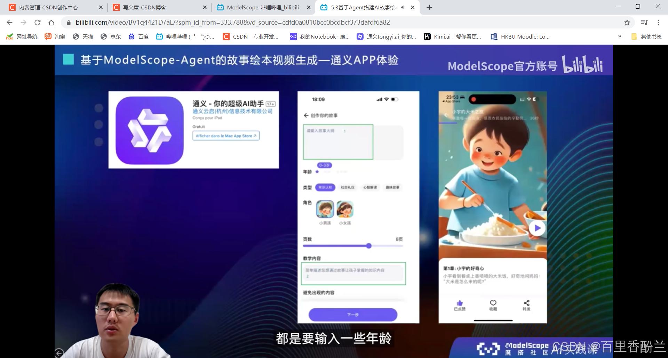Play the story video in phone preview
The image size is (668, 358).
537,228
